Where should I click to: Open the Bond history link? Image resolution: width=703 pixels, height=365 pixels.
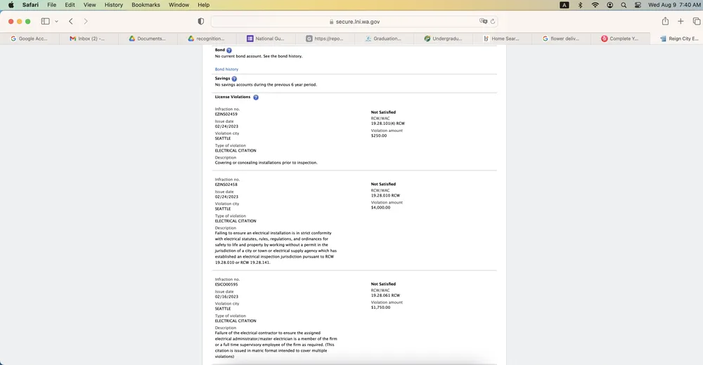pos(226,69)
